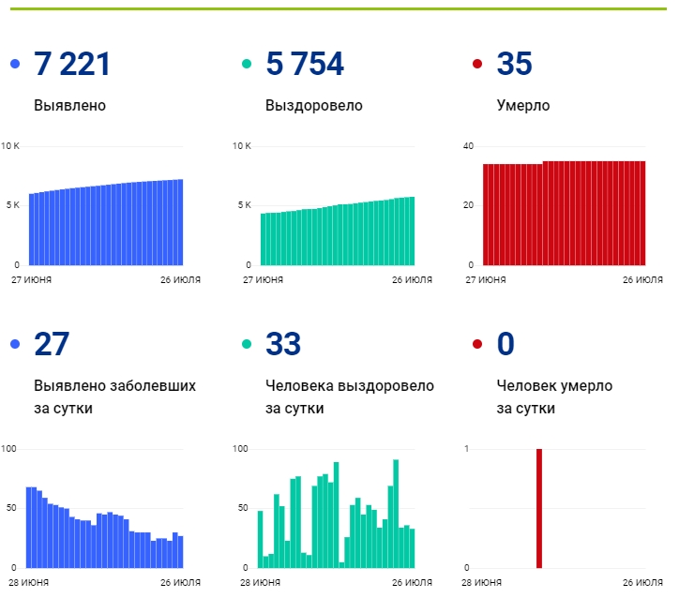Screen dimensions: 679x598
Task: Click 27 июня under the Выздоровело chart
Action: 263,280
